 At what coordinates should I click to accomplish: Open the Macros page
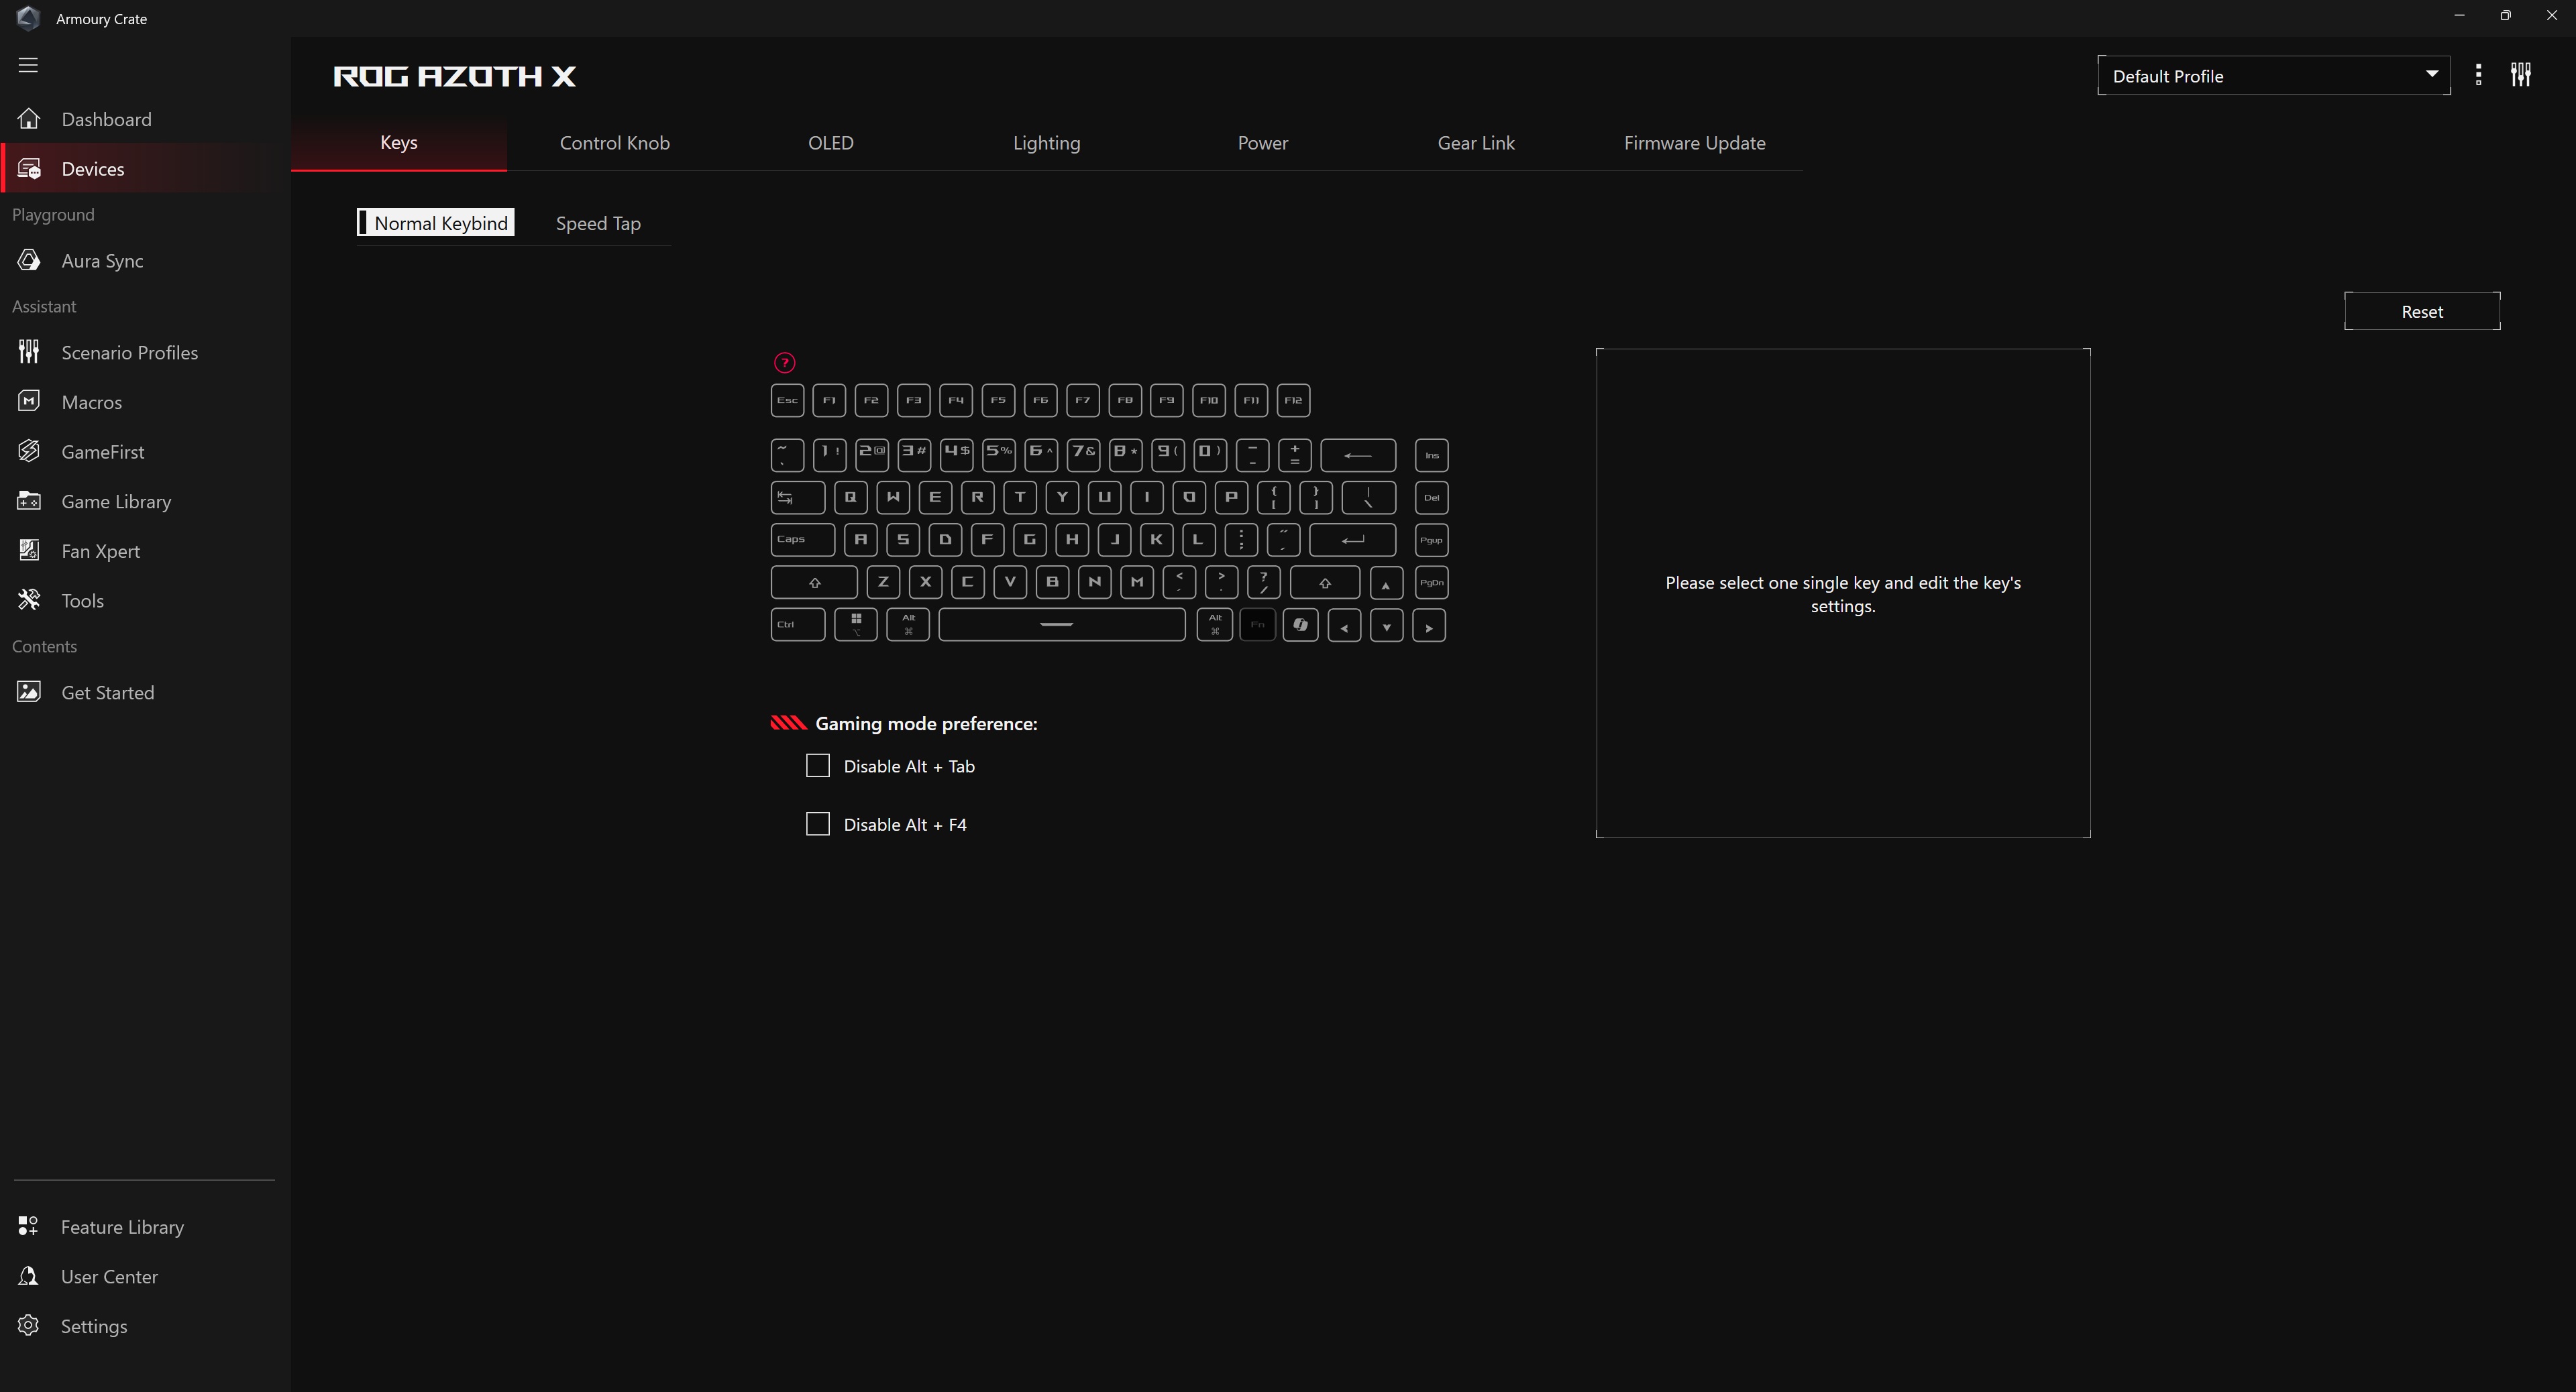(145, 402)
